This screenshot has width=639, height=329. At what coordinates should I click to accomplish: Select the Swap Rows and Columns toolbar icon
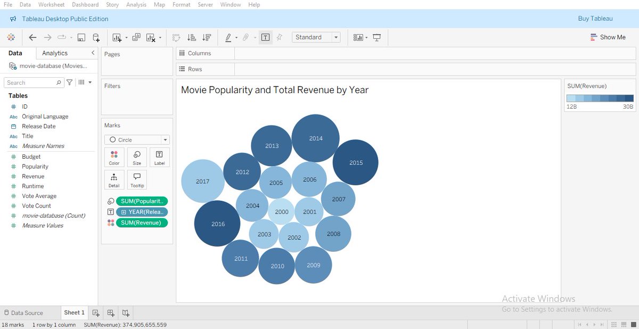176,37
